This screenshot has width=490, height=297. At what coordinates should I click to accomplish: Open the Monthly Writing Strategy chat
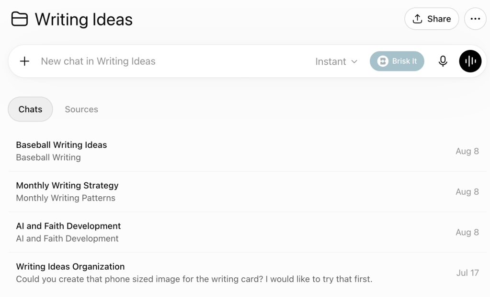point(248,191)
